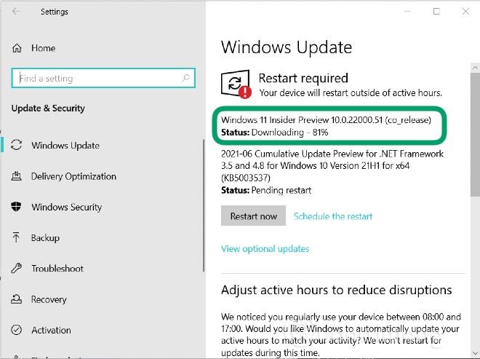Click the Backup upward arrow icon
The image size is (480, 359).
(x=16, y=237)
